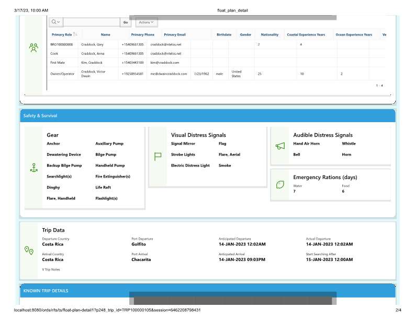Click the Coastal Experience Years column header
Screen dimensions: 415x320
click(306, 34)
